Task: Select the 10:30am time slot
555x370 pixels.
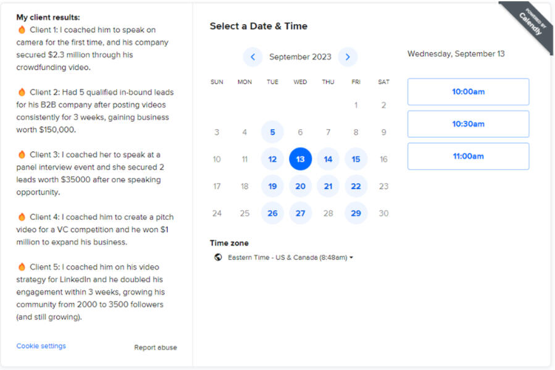Action: click(x=468, y=124)
